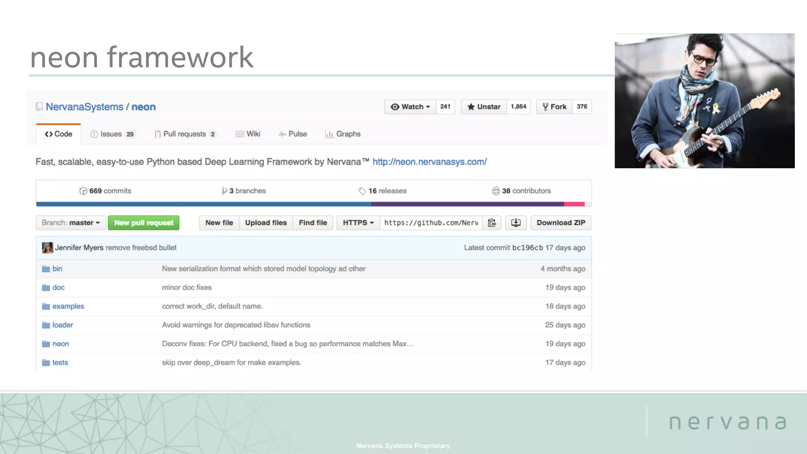
Task: Click the pink segment of language bar
Action: pos(574,204)
